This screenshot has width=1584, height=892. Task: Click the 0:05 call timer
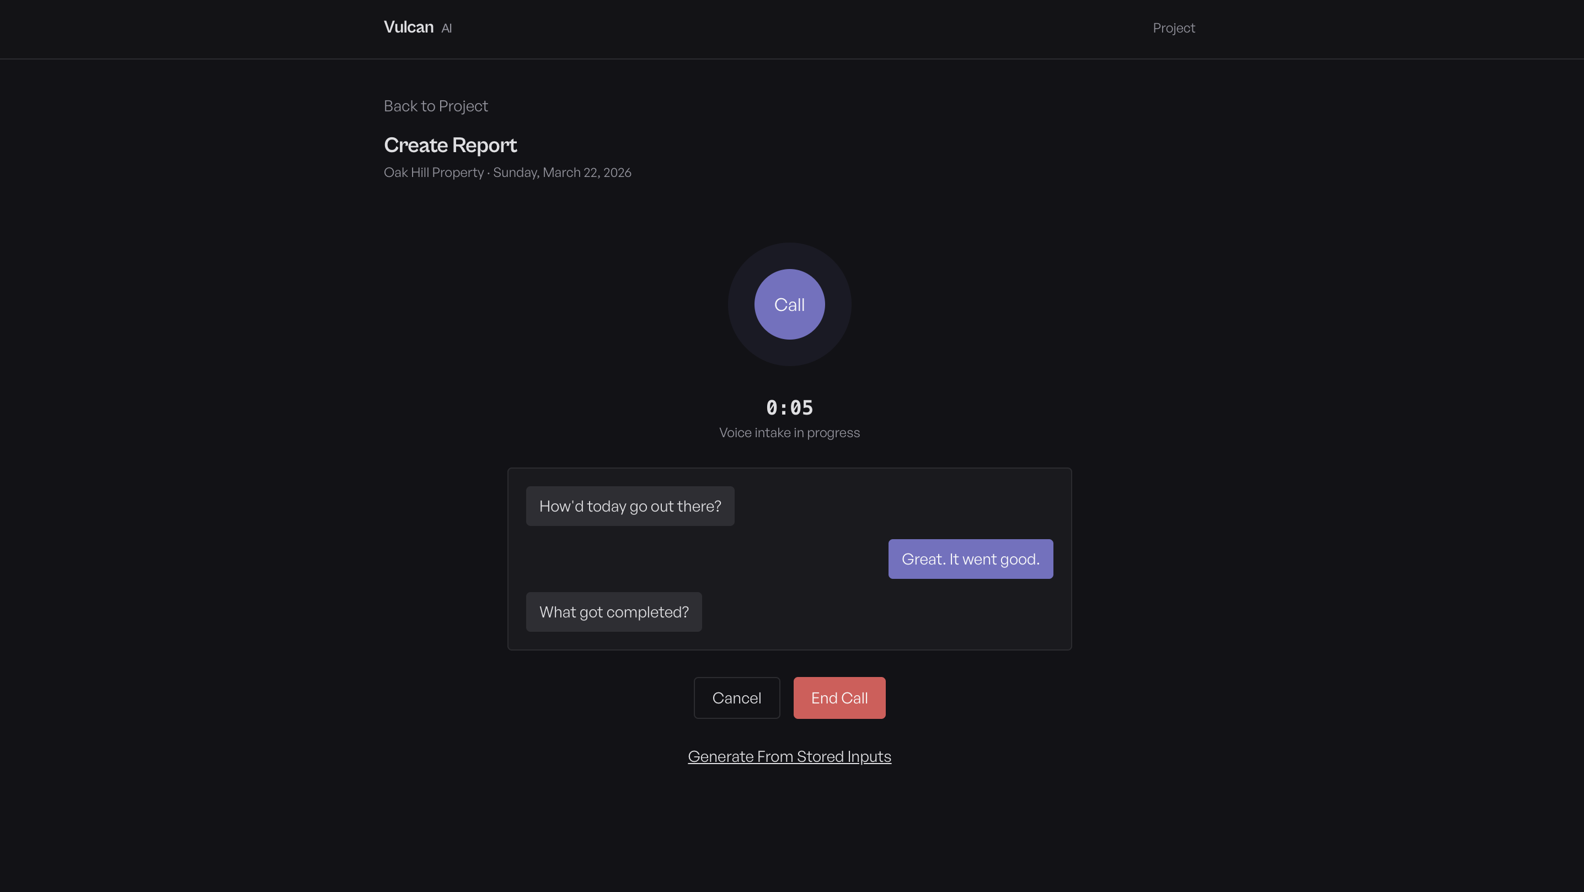point(790,407)
